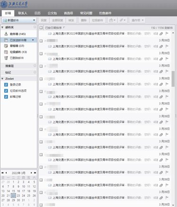Tick the checkbox of third dated message
The height and width of the screenshot is (207, 177).
coord(41,66)
